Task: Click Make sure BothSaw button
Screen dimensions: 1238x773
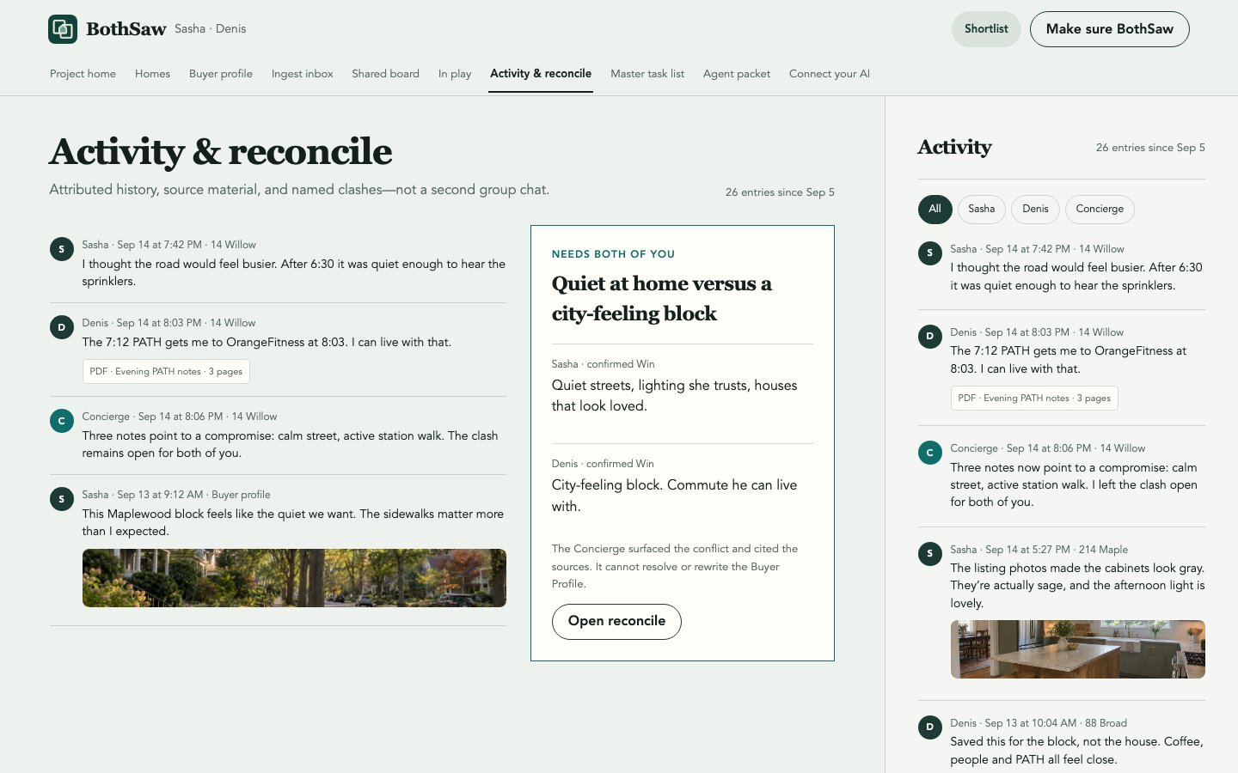Action: tap(1109, 29)
